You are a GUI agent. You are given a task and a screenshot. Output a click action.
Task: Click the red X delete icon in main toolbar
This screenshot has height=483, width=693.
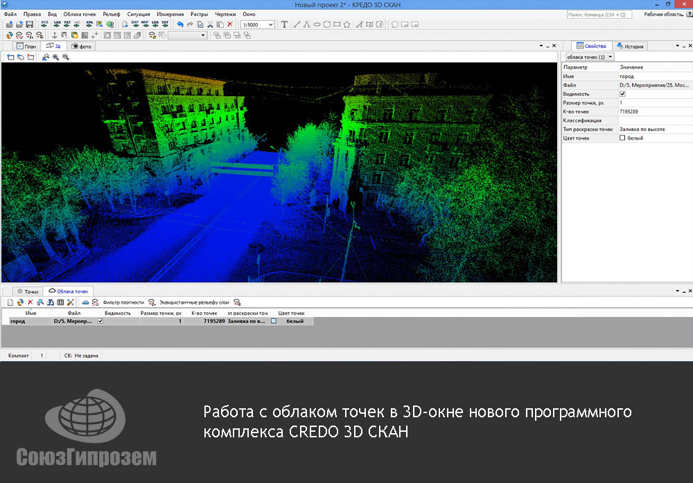pyautogui.click(x=230, y=24)
